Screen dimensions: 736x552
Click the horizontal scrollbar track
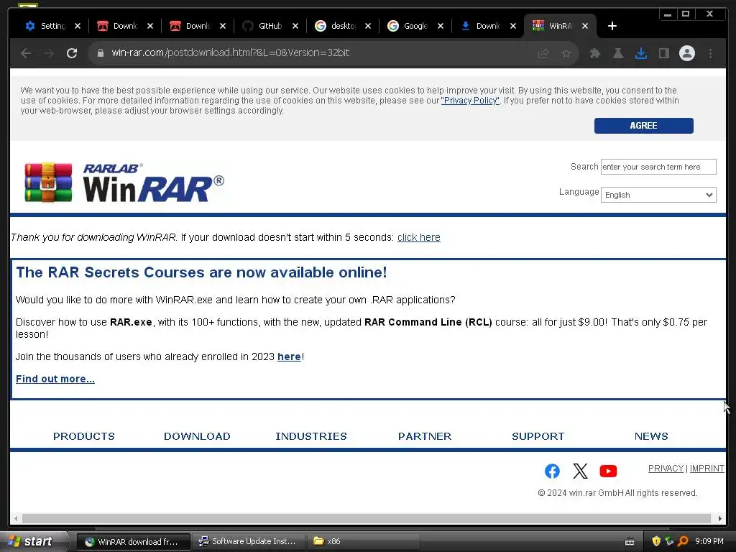(366, 518)
